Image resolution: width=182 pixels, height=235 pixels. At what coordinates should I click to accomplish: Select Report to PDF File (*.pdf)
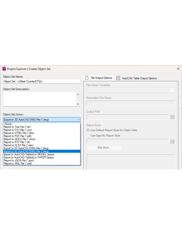pos(42,136)
